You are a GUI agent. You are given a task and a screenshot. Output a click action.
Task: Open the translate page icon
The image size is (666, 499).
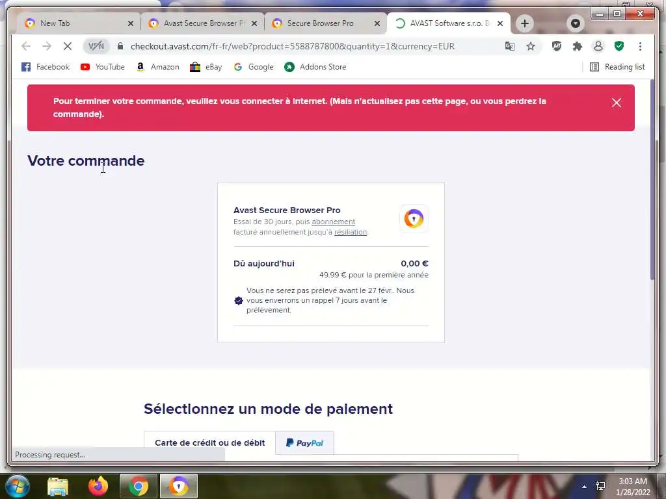(510, 46)
